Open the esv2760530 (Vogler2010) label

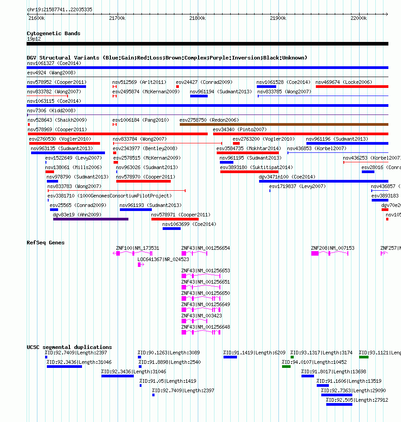click(x=60, y=139)
